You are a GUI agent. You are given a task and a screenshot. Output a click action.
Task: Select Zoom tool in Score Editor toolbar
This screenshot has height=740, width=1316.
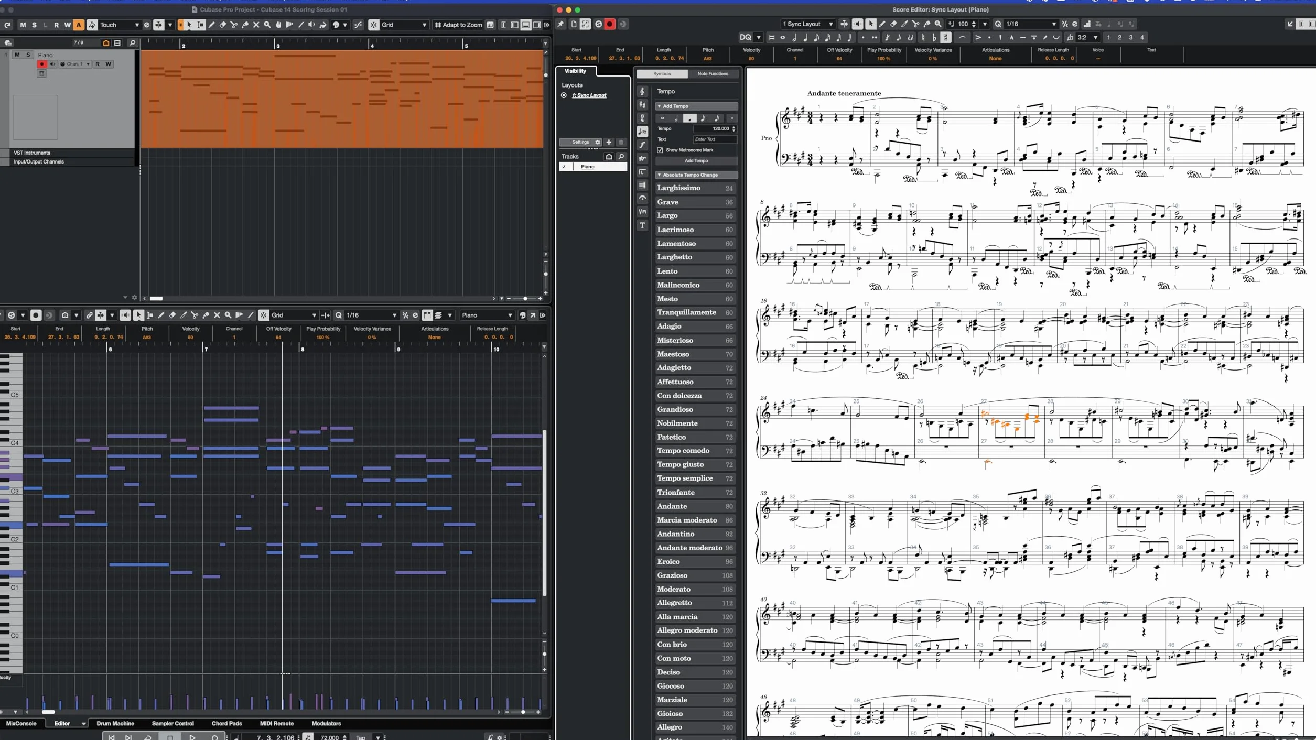938,24
